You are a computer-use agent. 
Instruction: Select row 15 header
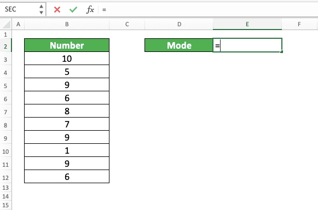click(x=5, y=205)
